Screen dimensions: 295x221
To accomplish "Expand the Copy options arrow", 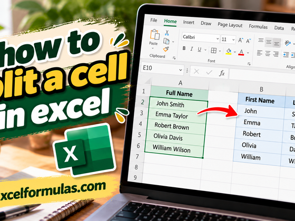I will (173, 42).
